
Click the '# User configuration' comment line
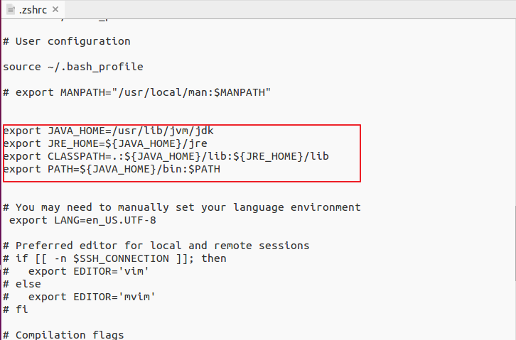point(67,41)
